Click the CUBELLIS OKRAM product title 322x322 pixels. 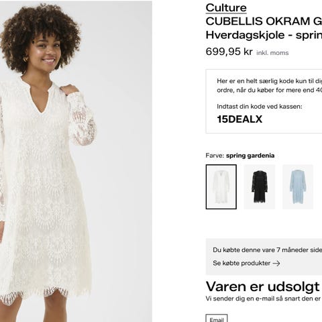click(x=264, y=21)
